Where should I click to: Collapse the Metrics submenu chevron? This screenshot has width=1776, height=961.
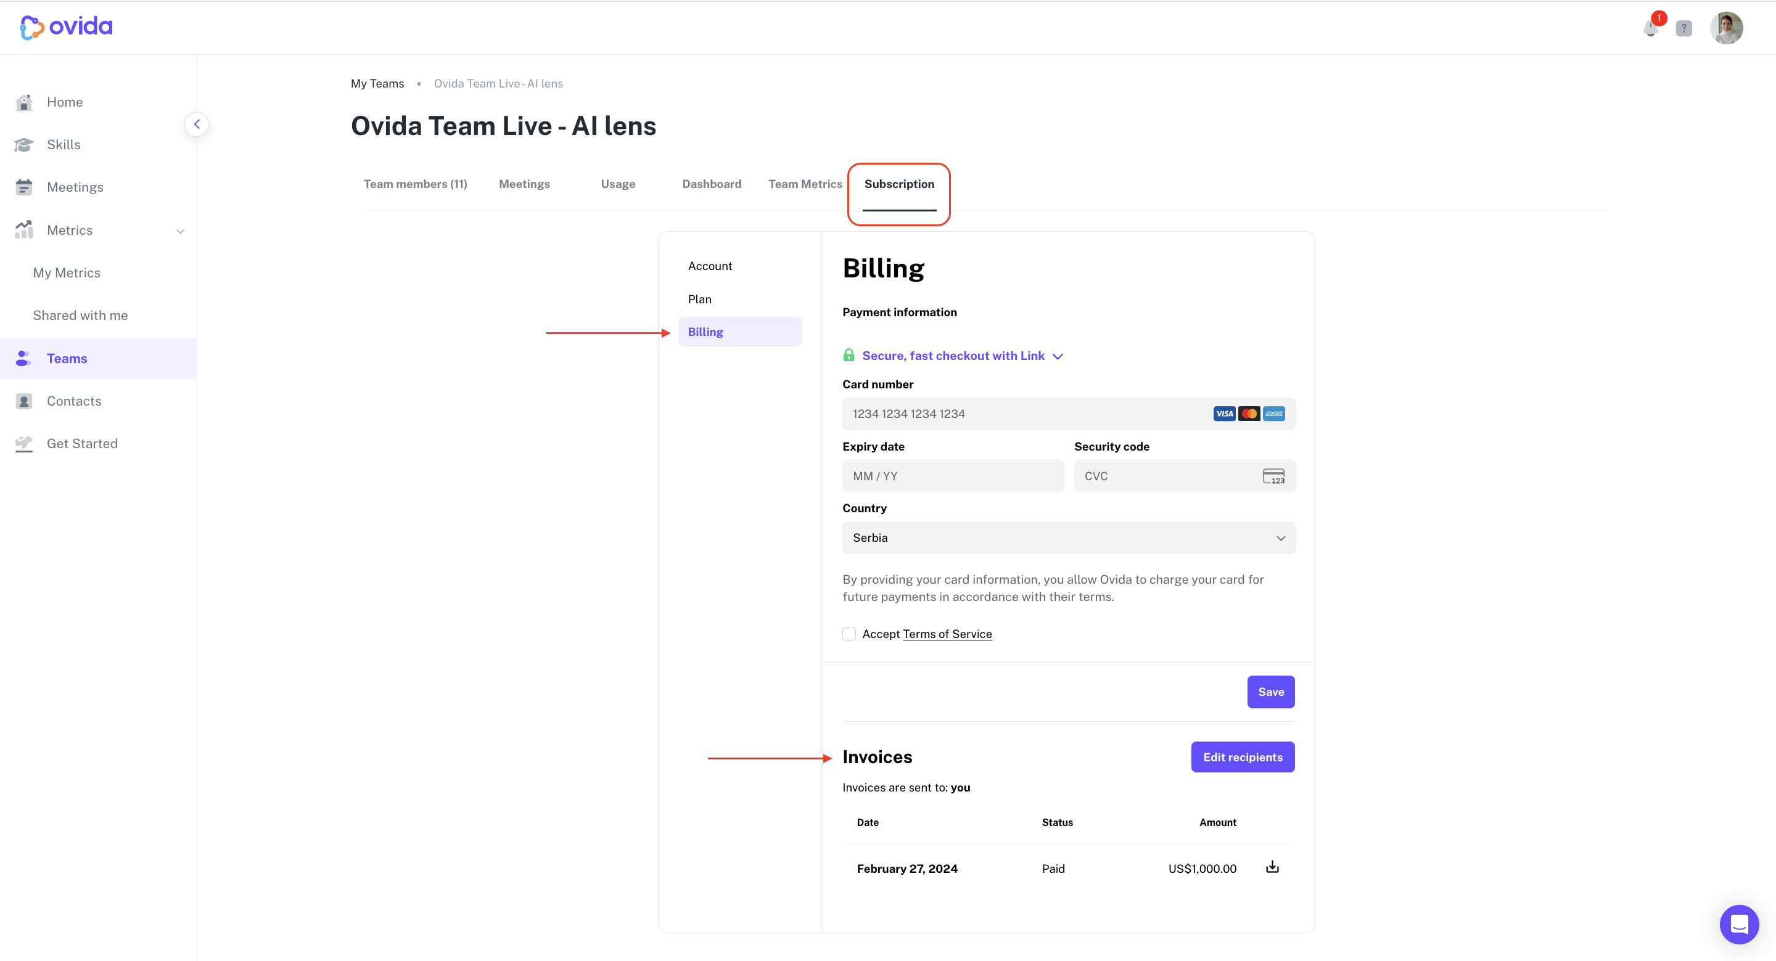(181, 232)
